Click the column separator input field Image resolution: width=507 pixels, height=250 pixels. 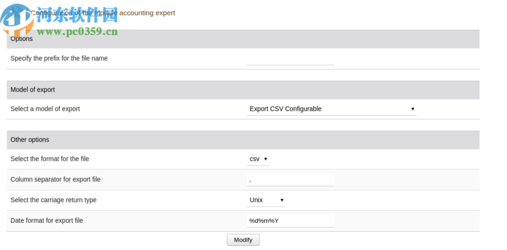(x=290, y=180)
